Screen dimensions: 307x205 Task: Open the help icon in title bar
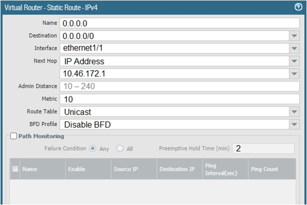pyautogui.click(x=298, y=7)
